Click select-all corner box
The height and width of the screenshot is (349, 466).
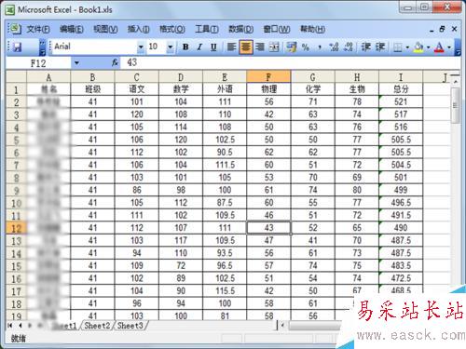point(16,76)
